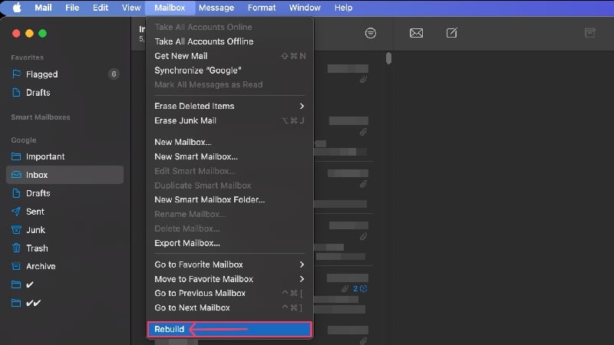Expand the Erase Deleted Items submenu
The width and height of the screenshot is (614, 345).
[229, 106]
